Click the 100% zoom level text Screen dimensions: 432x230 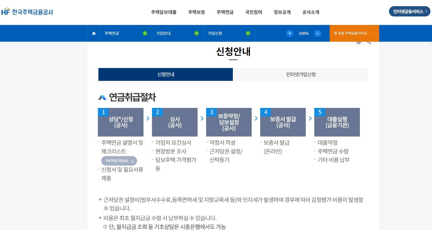pyautogui.click(x=304, y=33)
